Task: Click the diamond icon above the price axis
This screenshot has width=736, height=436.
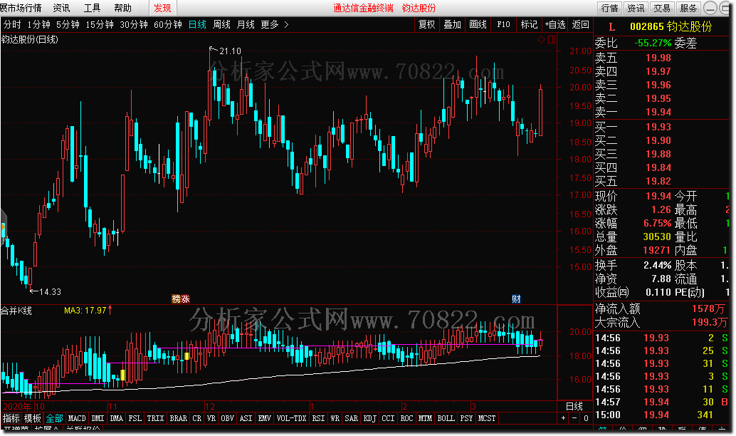Action: pyautogui.click(x=541, y=40)
